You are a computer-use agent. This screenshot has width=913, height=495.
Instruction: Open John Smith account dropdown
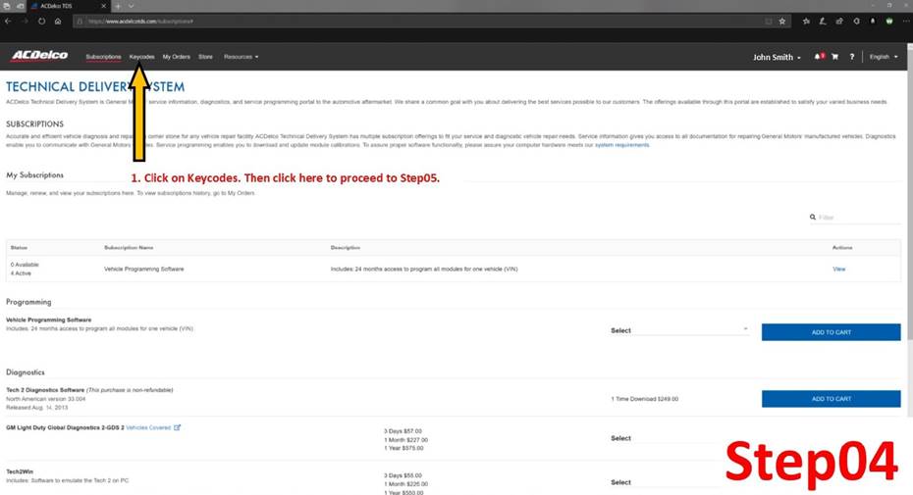777,57
